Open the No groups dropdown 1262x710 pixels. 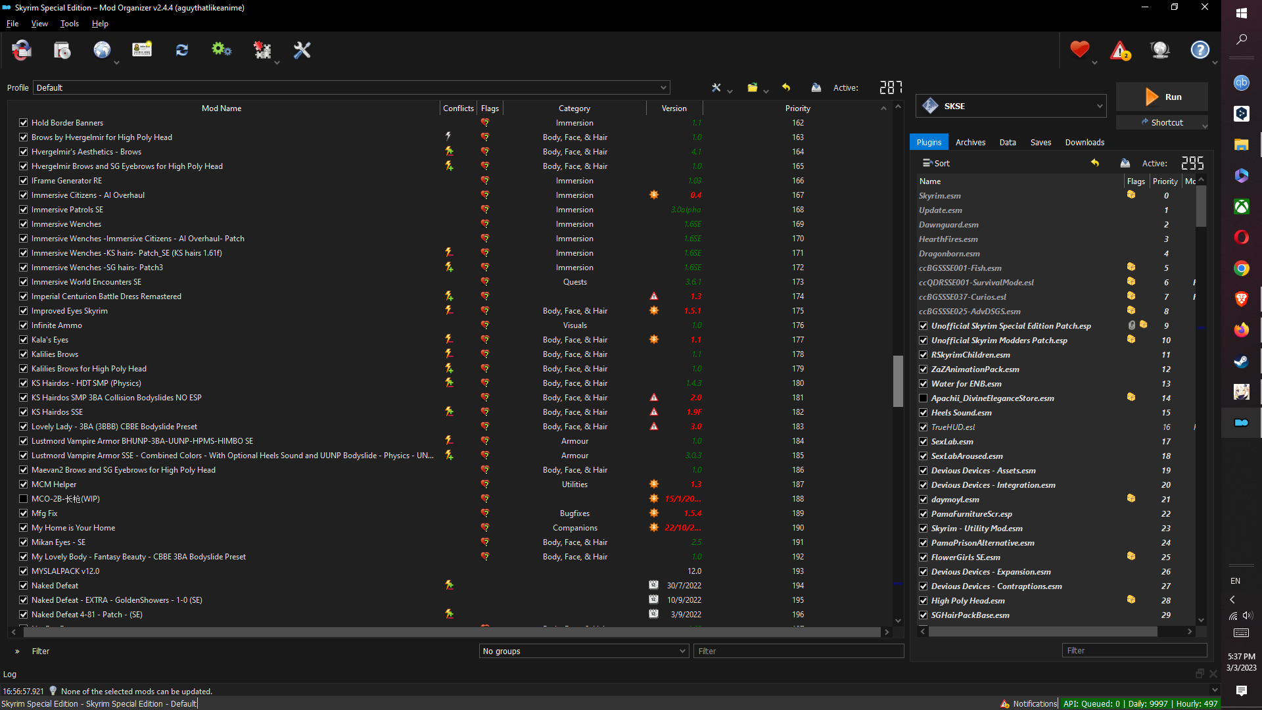584,651
